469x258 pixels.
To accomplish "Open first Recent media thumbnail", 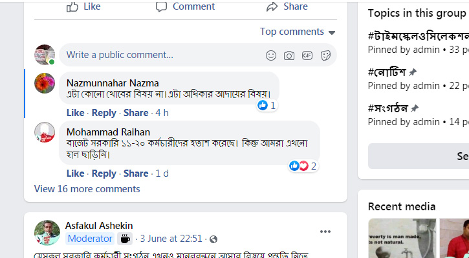I will coord(401,239).
